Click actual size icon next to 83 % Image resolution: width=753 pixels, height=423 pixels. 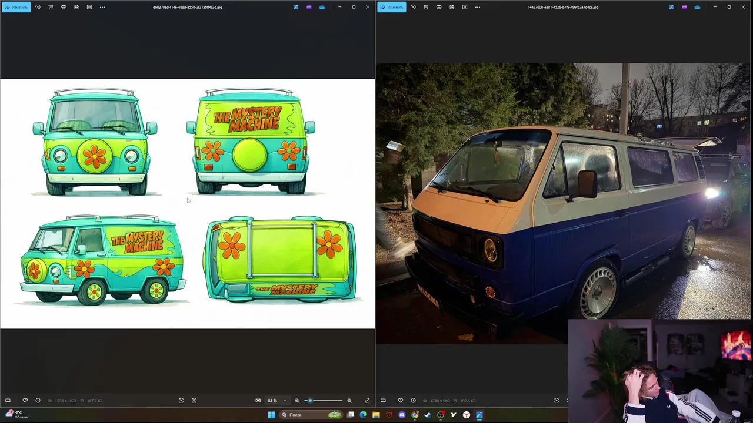pos(258,401)
